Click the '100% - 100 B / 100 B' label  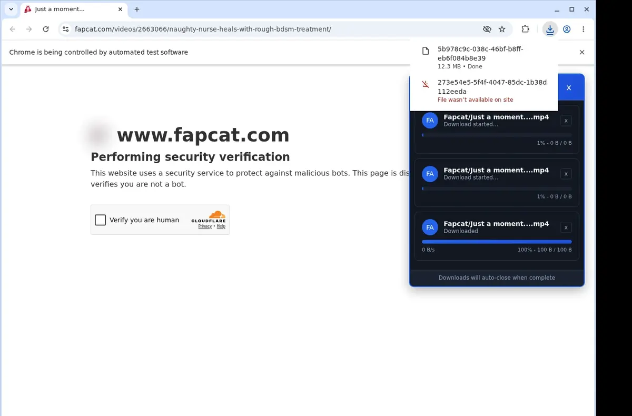(545, 250)
